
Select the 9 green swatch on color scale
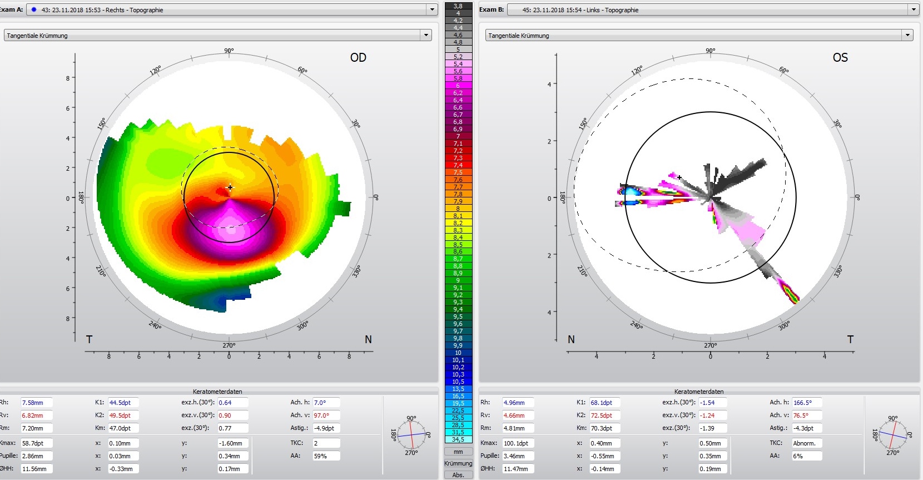pos(458,280)
